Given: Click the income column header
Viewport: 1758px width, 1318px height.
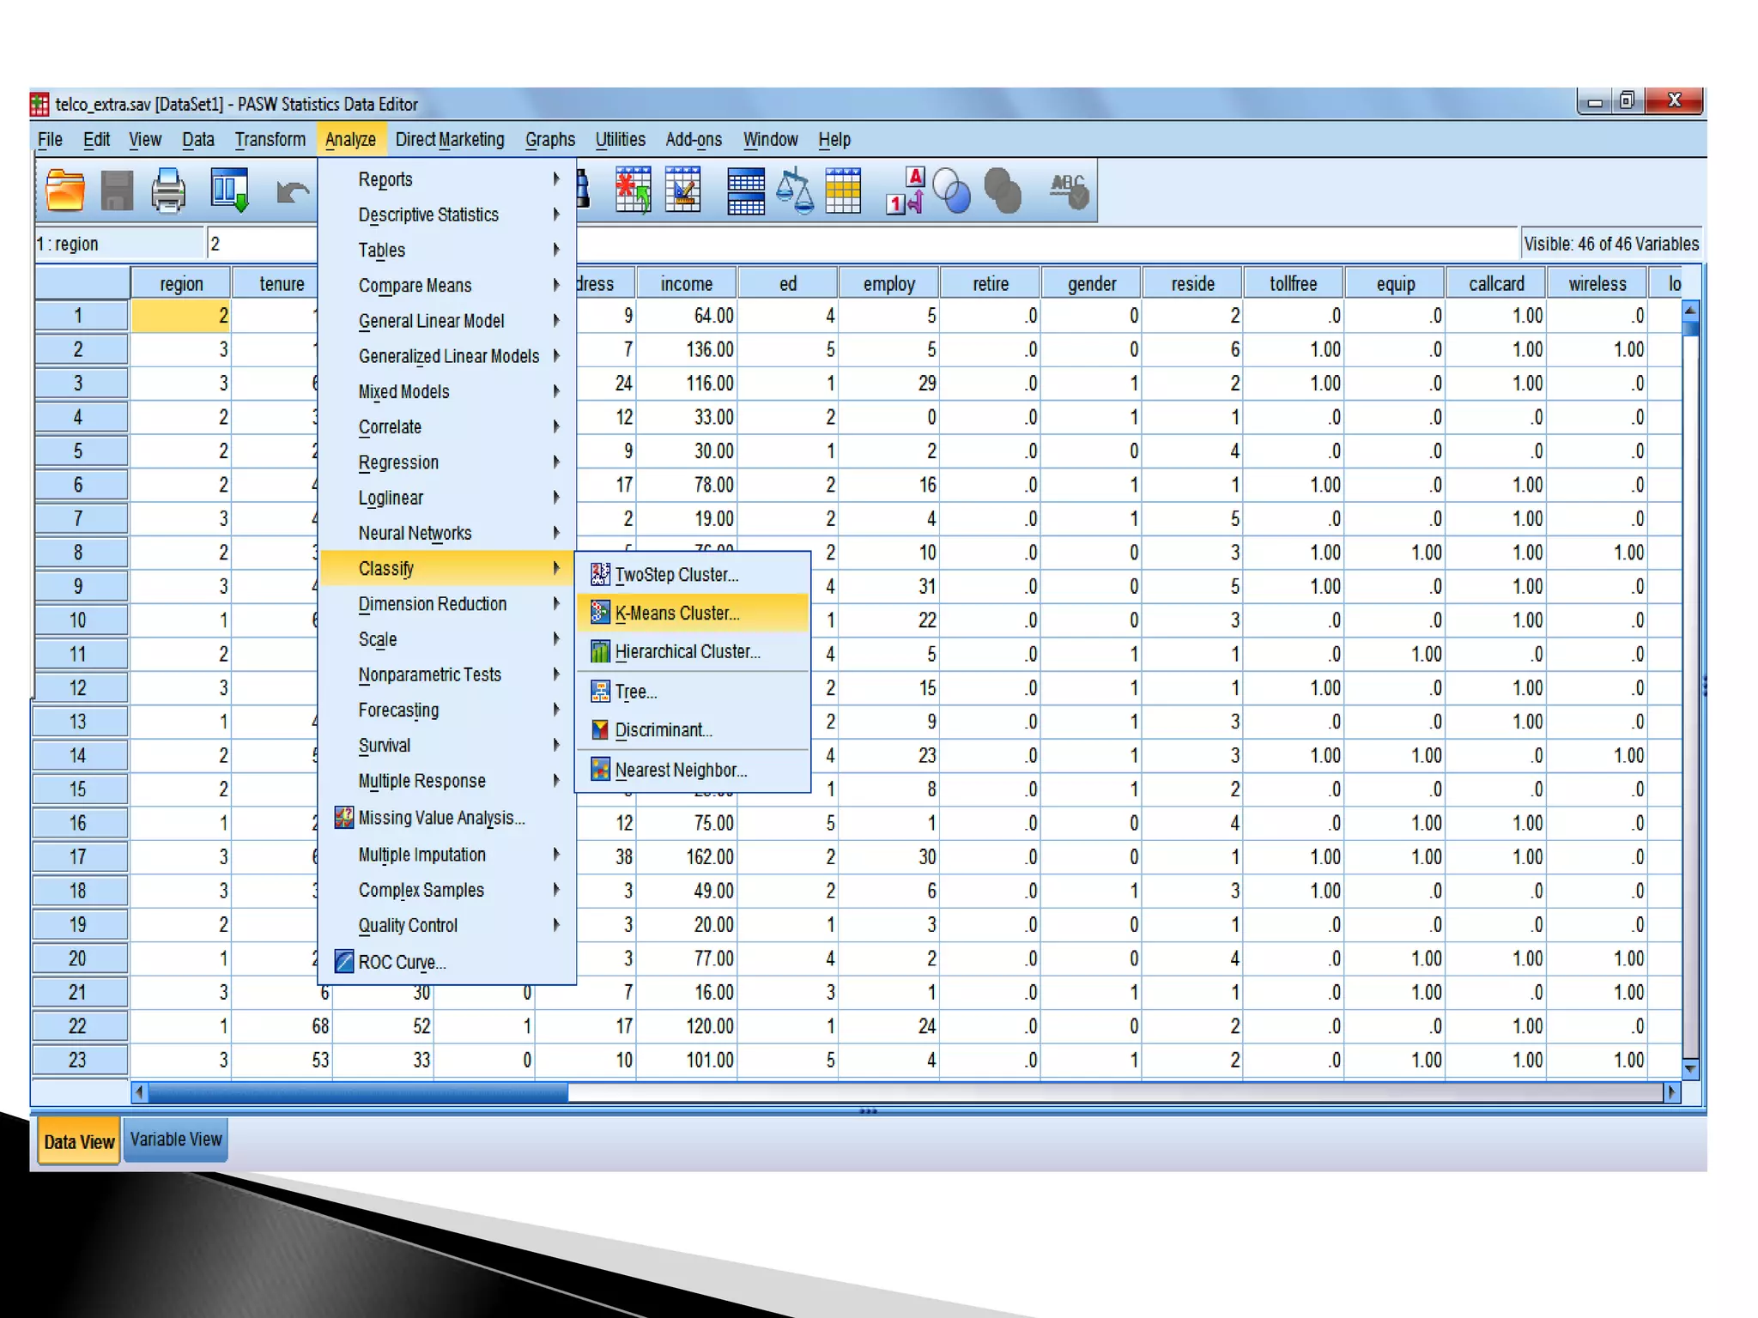Looking at the screenshot, I should (686, 284).
